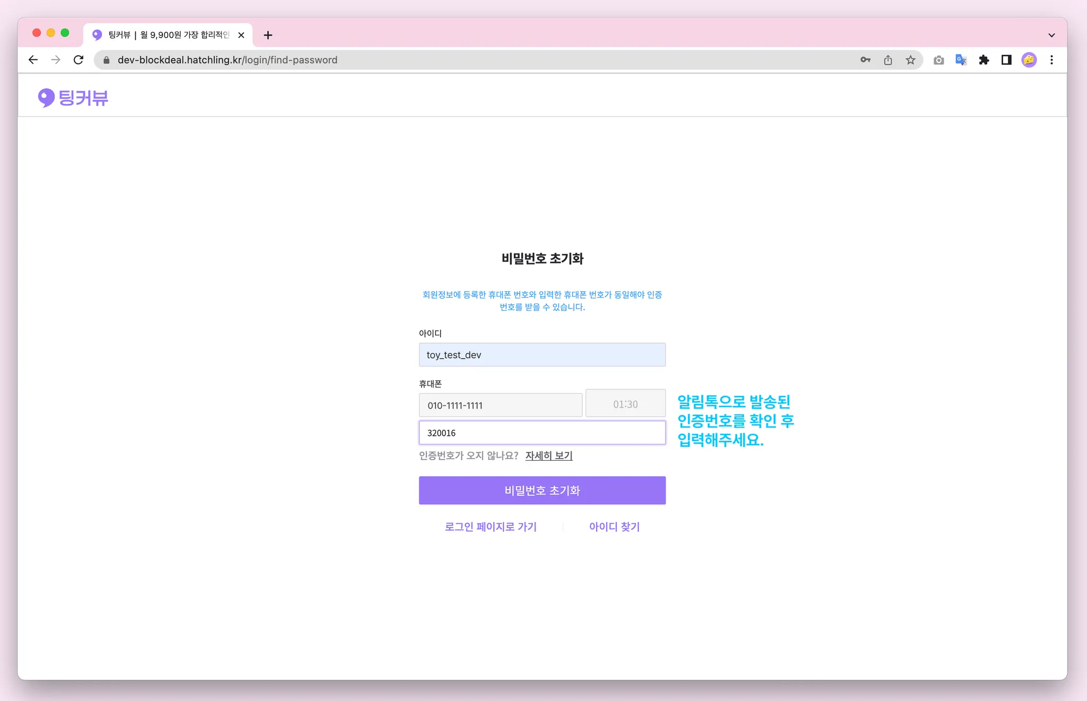
Task: Open a new tab with plus button
Action: coord(268,35)
